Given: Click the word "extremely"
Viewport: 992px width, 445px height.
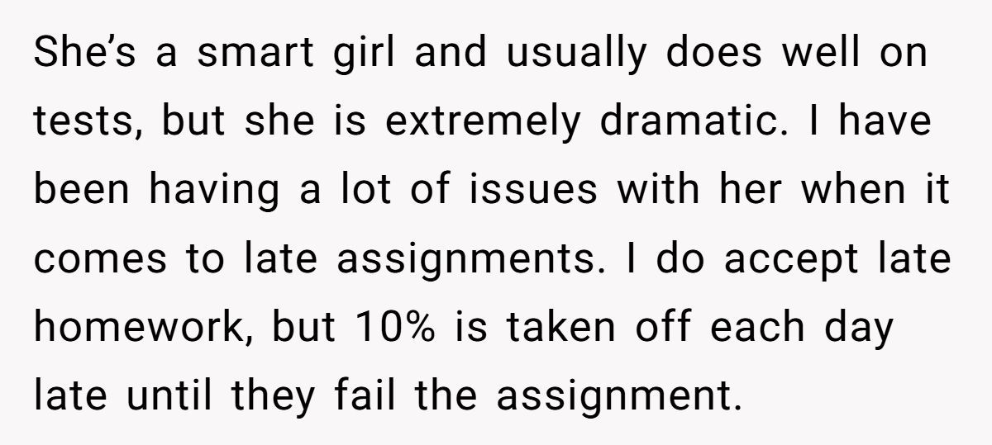Looking at the screenshot, I should pos(483,123).
